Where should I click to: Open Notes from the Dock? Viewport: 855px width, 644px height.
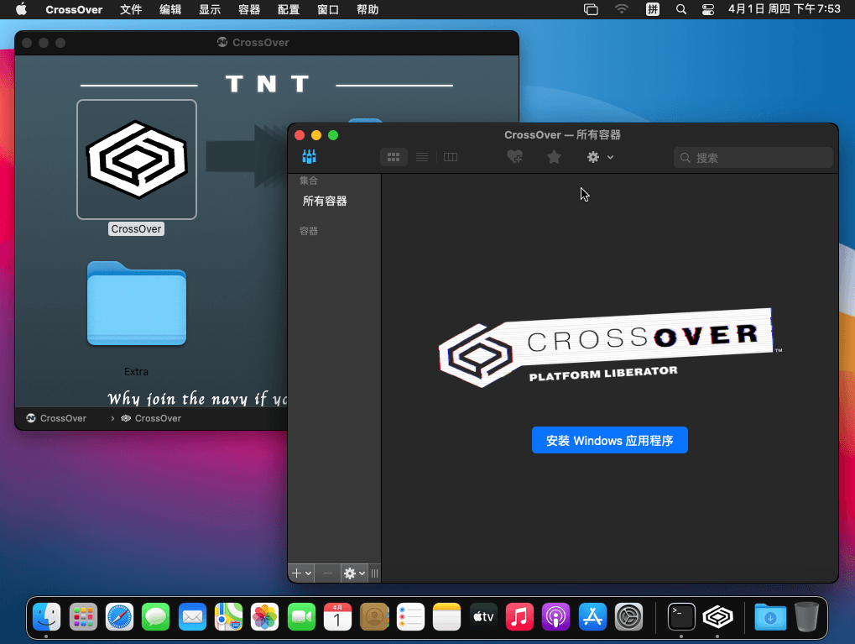coord(446,617)
